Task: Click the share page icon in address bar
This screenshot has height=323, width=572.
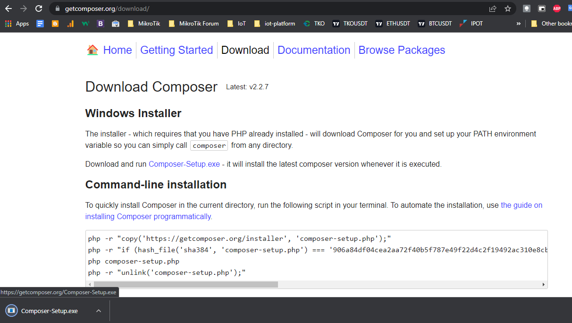Action: (492, 8)
